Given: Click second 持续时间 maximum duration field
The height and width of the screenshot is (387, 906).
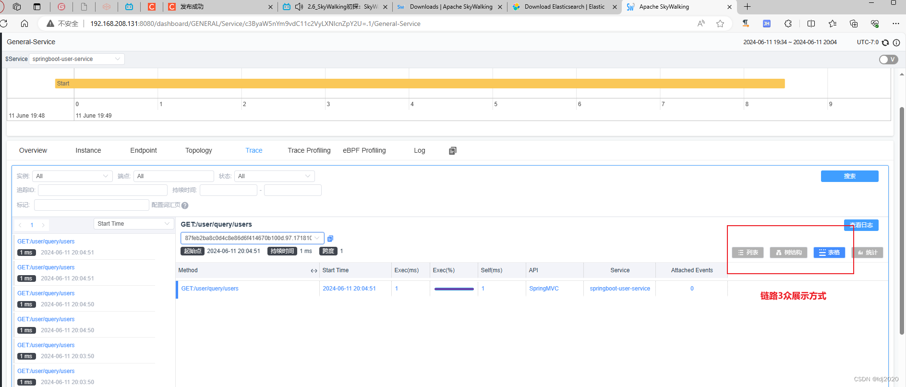Looking at the screenshot, I should pos(293,190).
